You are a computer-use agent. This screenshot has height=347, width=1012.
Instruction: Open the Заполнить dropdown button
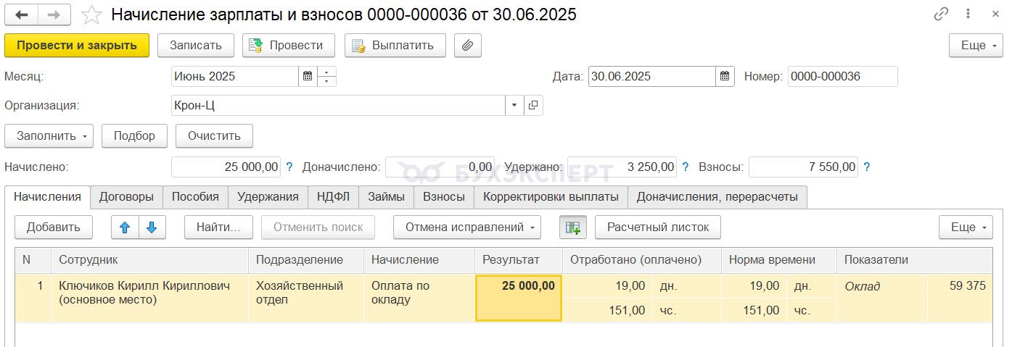pyautogui.click(x=49, y=135)
